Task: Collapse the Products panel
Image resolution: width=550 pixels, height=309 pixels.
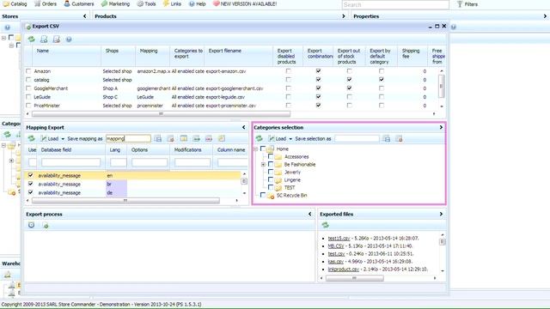Action: tap(344, 16)
